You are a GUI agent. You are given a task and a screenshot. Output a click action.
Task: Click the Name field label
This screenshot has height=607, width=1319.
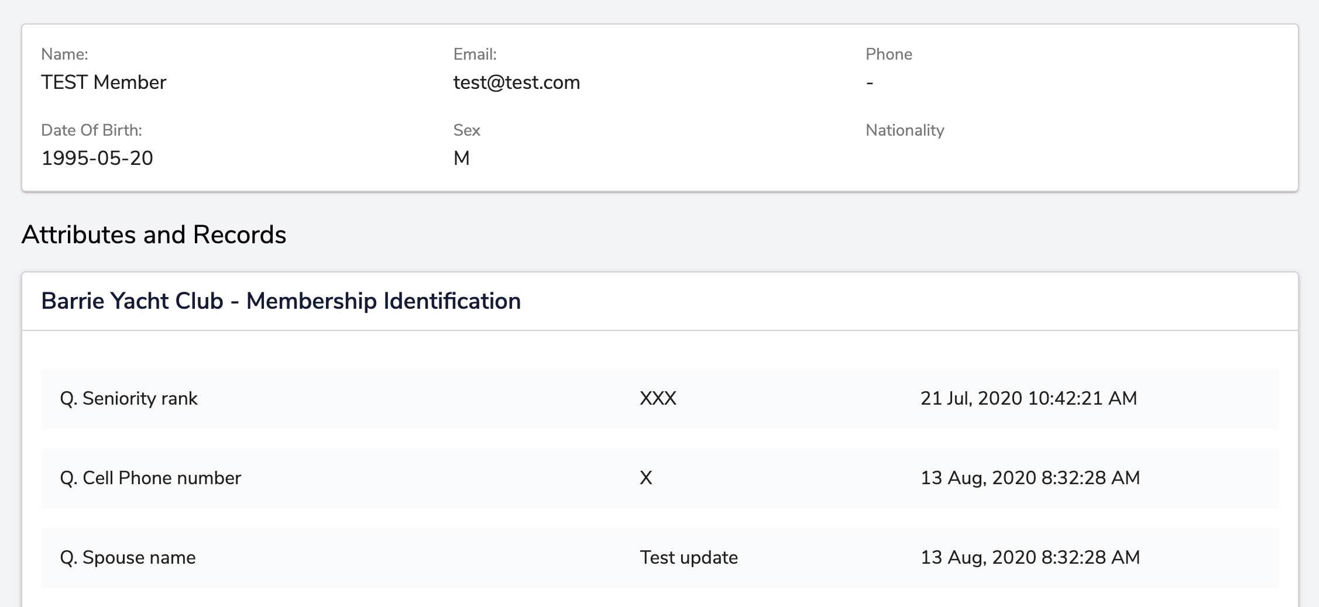pos(64,54)
